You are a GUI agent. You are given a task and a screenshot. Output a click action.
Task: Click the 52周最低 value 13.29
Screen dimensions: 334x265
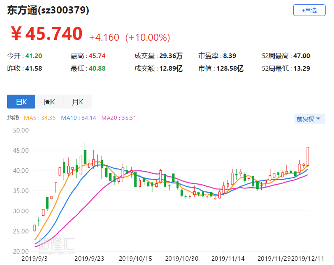tap(302, 69)
